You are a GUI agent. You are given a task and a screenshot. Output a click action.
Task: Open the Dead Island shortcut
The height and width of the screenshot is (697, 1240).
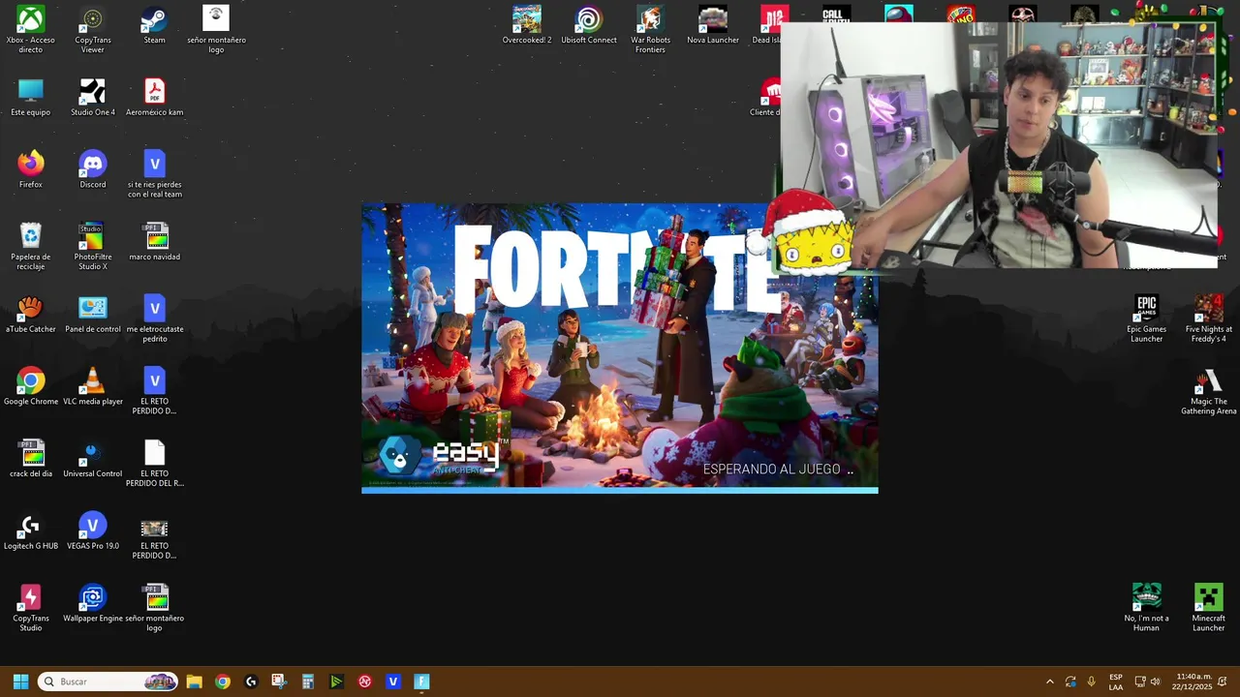(766, 26)
